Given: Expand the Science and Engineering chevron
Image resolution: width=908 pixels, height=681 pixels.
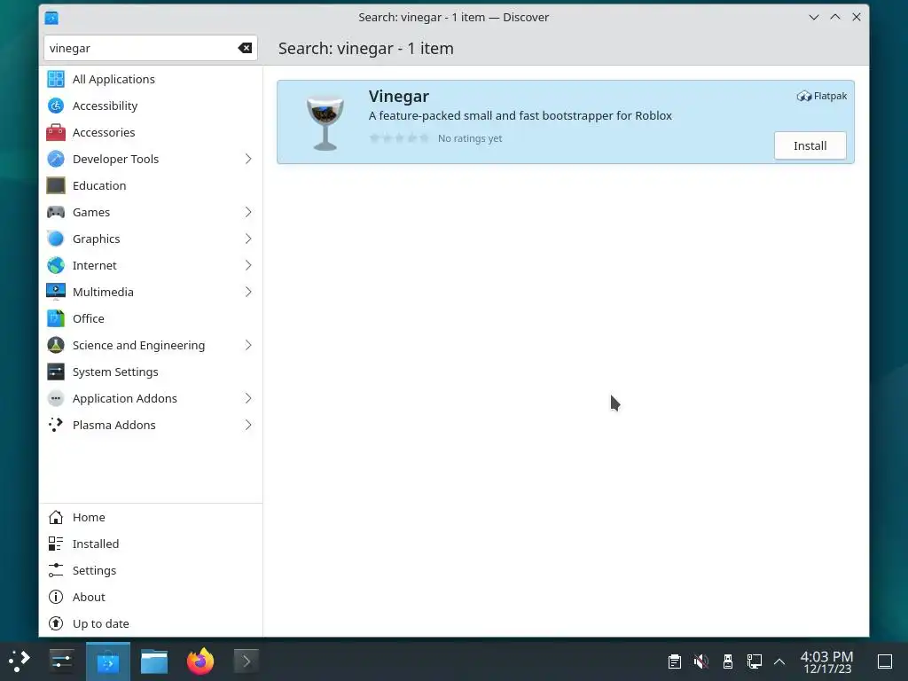Looking at the screenshot, I should click(x=248, y=346).
